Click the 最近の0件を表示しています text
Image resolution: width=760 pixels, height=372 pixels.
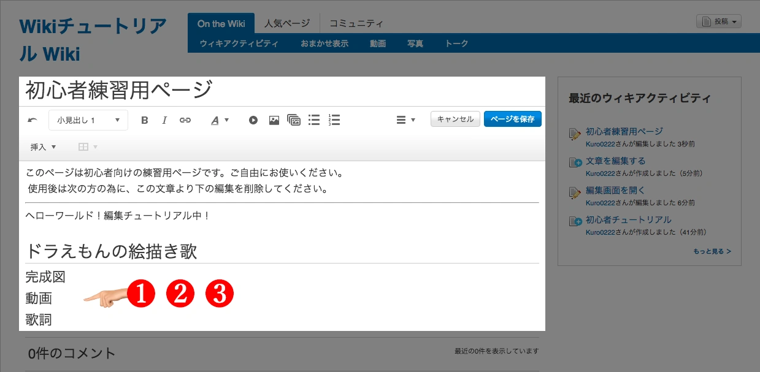point(496,351)
